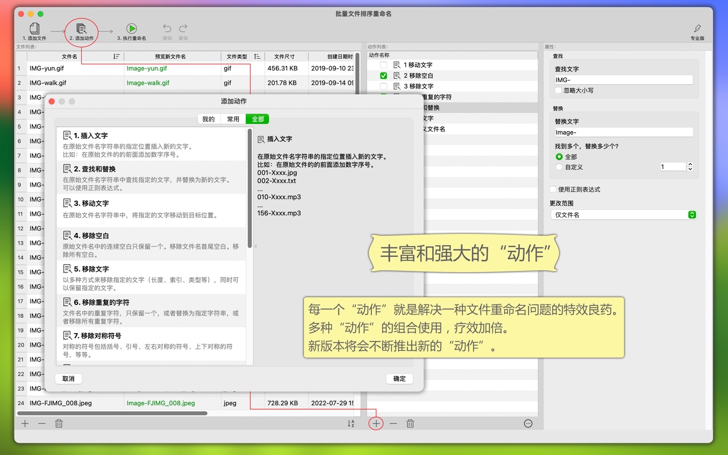Select the 自定义 radio option
This screenshot has width=728, height=455.
click(559, 167)
